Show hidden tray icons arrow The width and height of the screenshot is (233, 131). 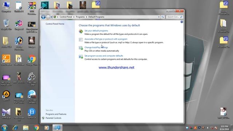(x=208, y=128)
